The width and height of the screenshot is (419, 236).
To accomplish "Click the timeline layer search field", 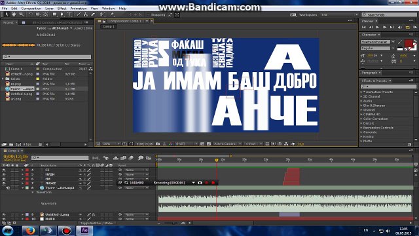I will click(x=60, y=158).
